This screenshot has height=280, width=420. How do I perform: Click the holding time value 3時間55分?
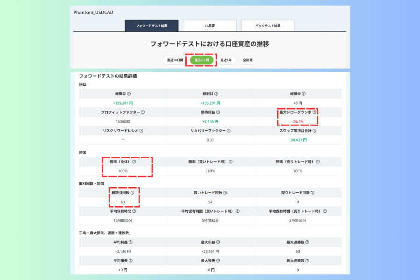click(x=298, y=221)
